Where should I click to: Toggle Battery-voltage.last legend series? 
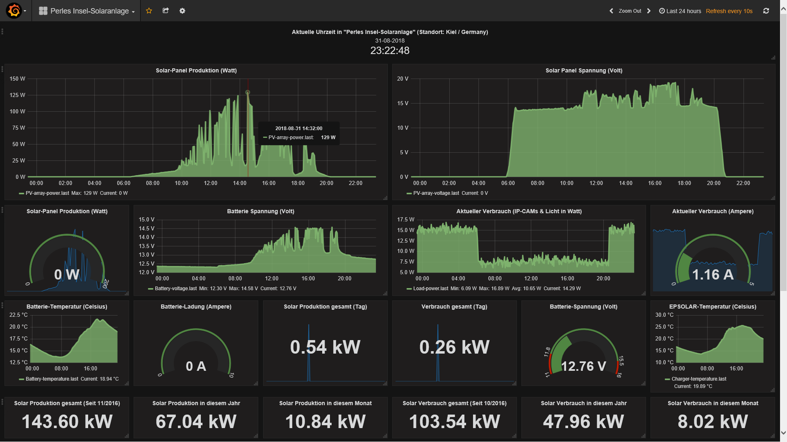click(x=175, y=289)
